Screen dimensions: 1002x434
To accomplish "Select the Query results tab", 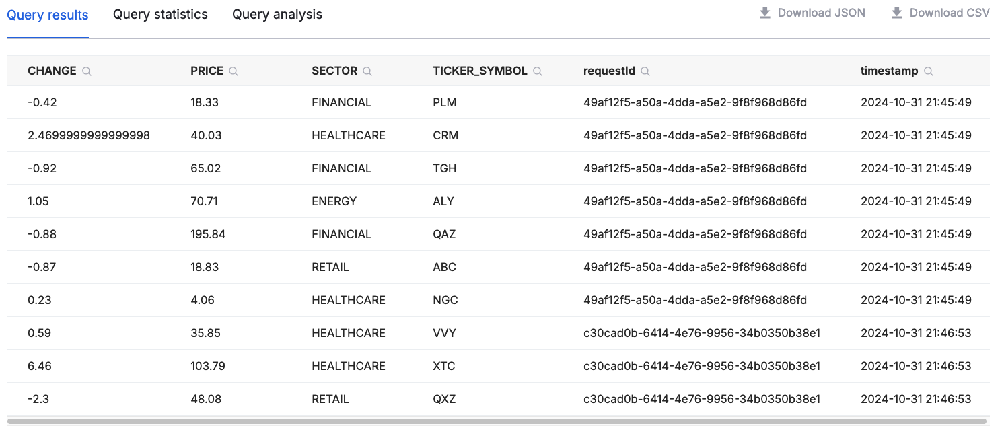I will click(48, 15).
